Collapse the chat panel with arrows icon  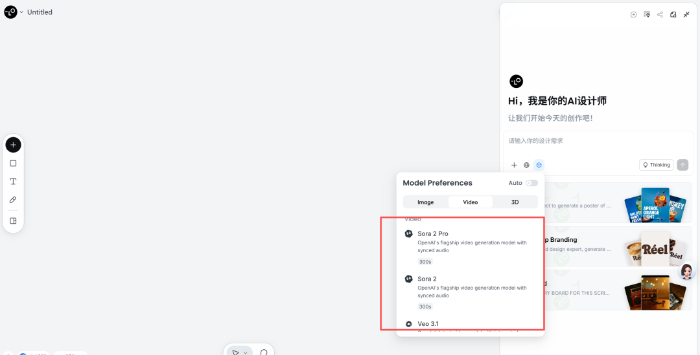pyautogui.click(x=686, y=15)
